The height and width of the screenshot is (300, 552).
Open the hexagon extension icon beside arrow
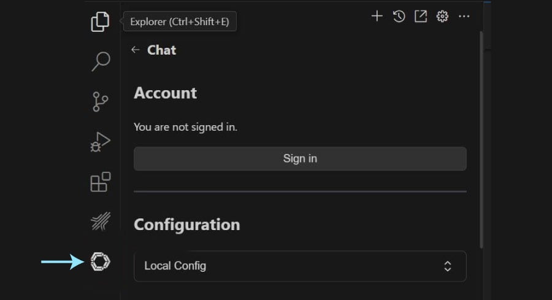coord(101,261)
